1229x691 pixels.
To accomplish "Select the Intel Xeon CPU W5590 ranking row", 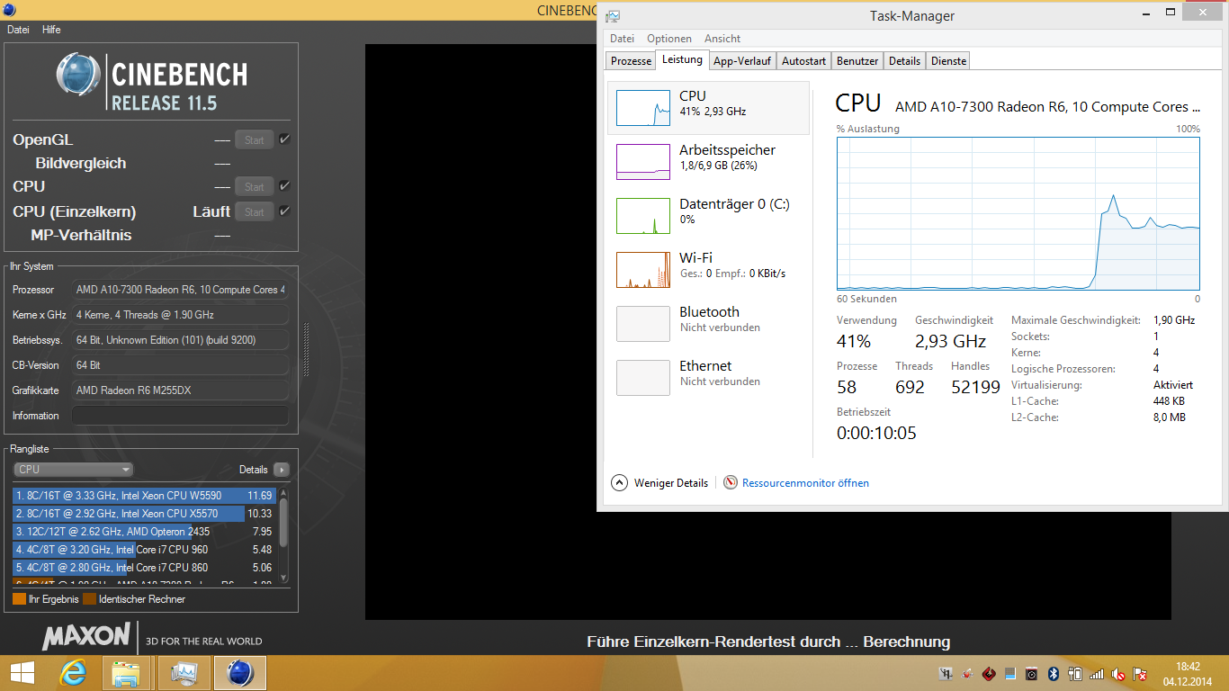I will coord(145,496).
